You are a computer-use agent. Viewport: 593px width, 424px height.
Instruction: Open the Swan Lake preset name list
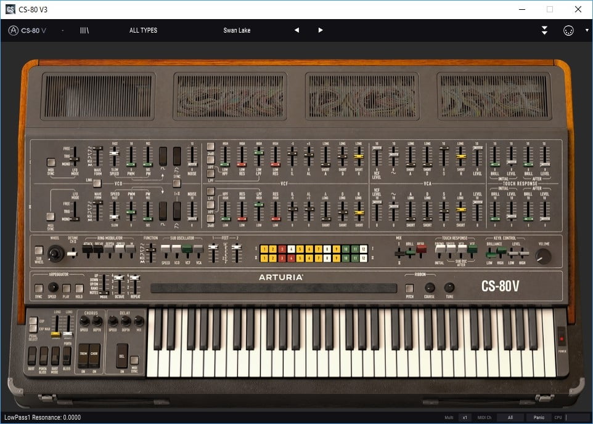[237, 30]
